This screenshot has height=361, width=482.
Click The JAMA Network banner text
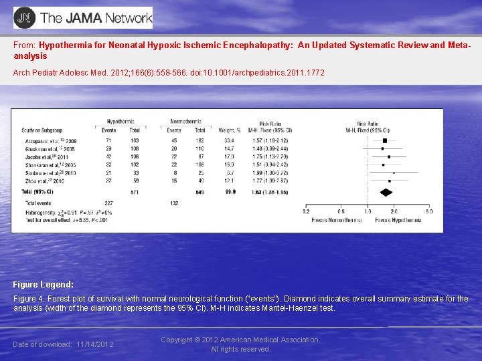[96, 18]
